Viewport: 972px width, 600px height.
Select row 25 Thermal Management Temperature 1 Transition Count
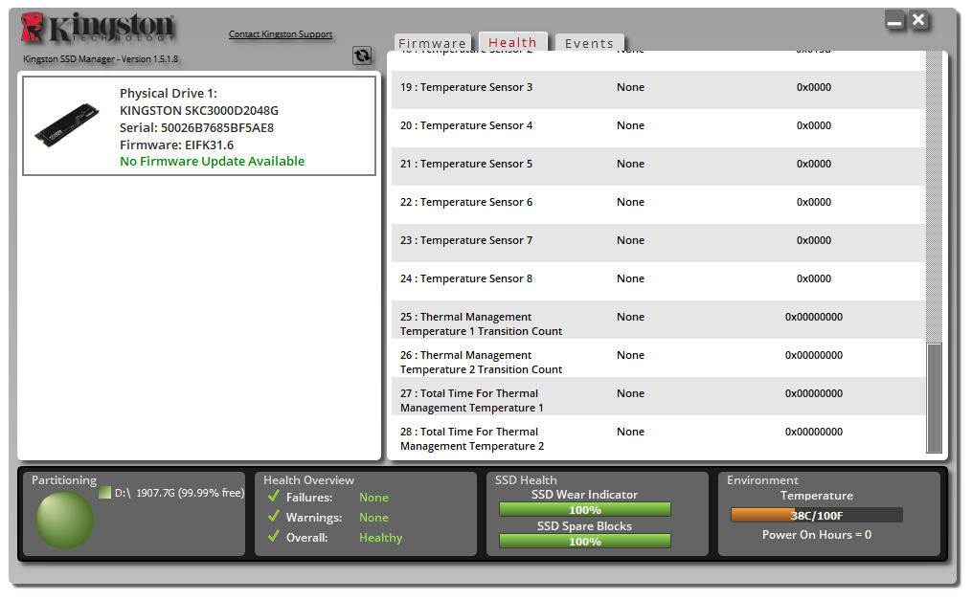[x=658, y=321]
